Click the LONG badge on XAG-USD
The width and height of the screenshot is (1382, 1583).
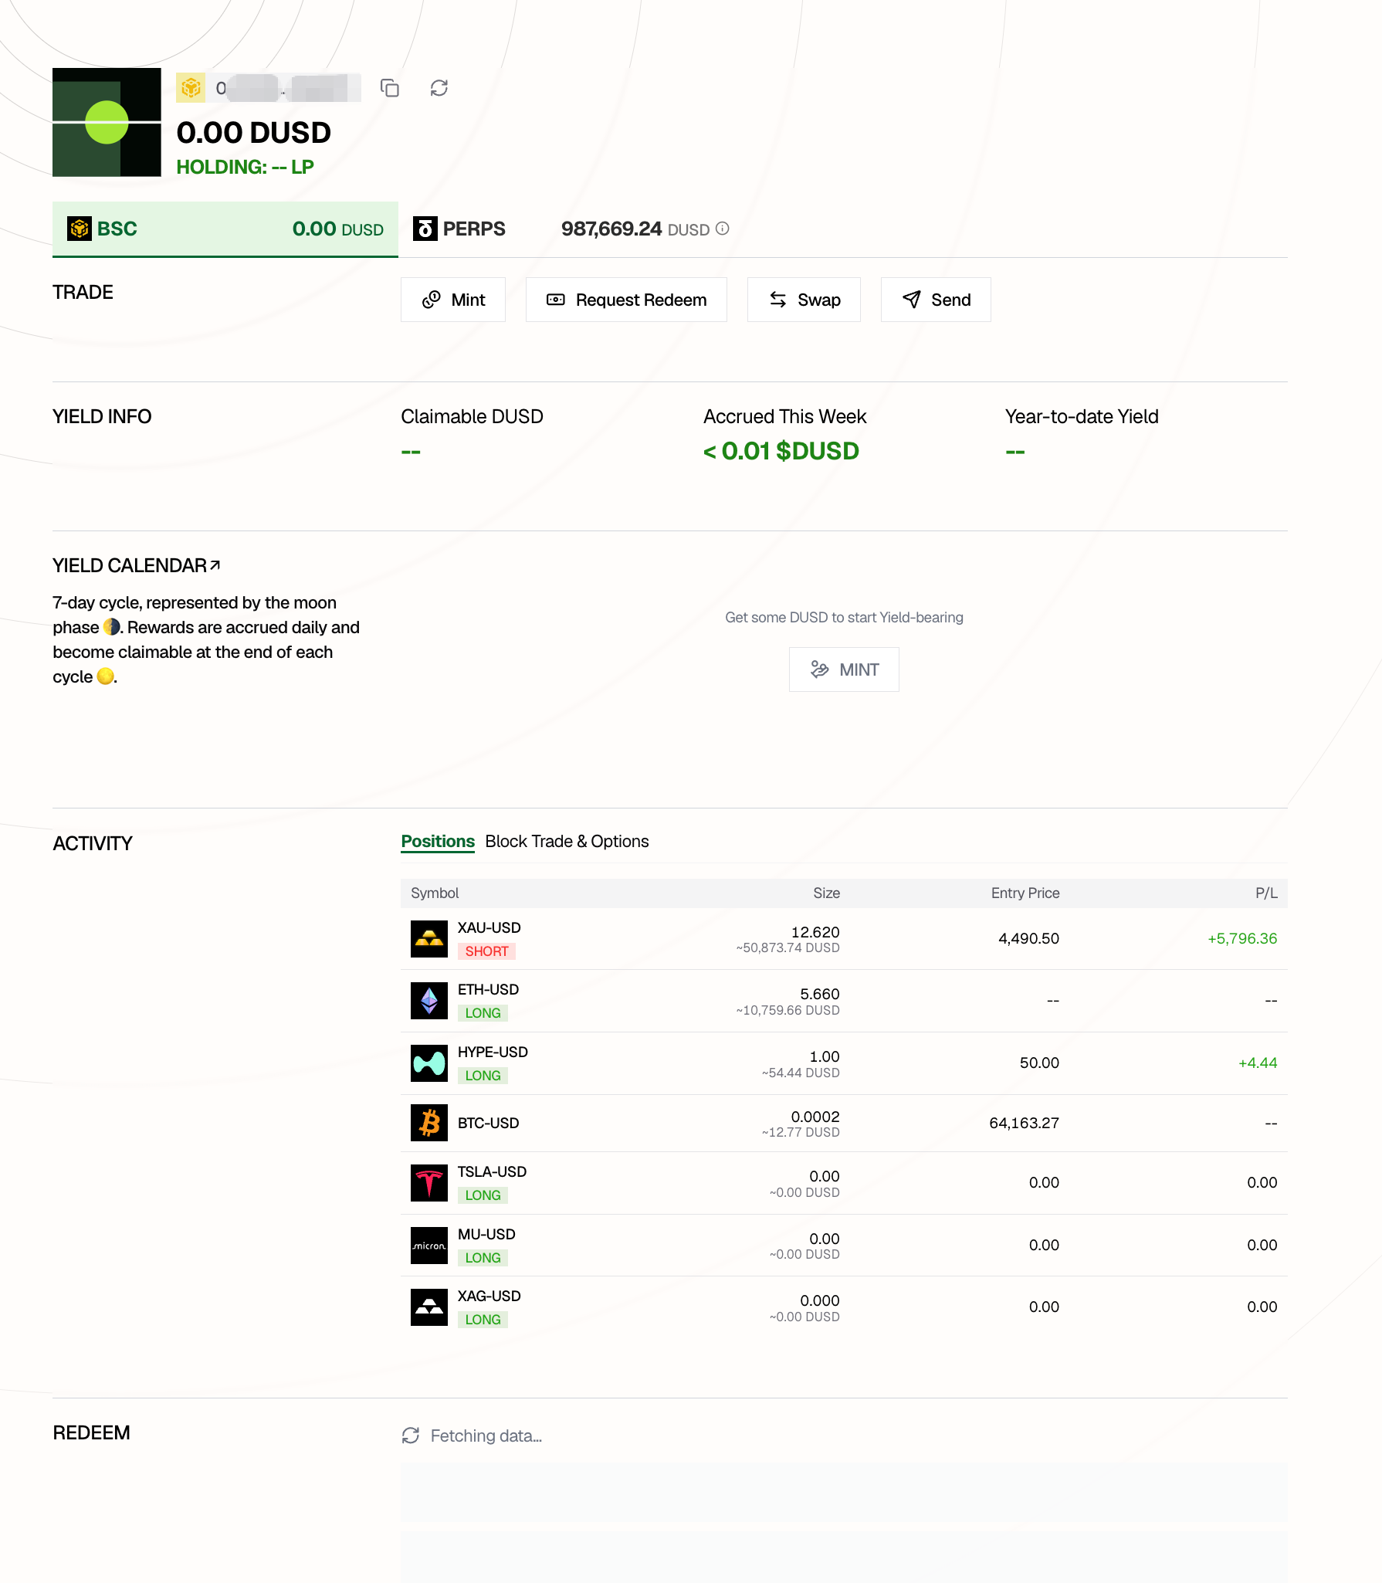pos(483,1320)
